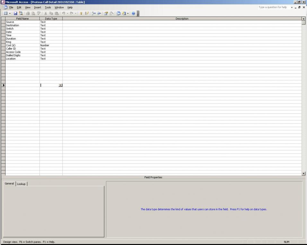Click the Spelling check icon
The image size is (307, 245).
click(39, 13)
